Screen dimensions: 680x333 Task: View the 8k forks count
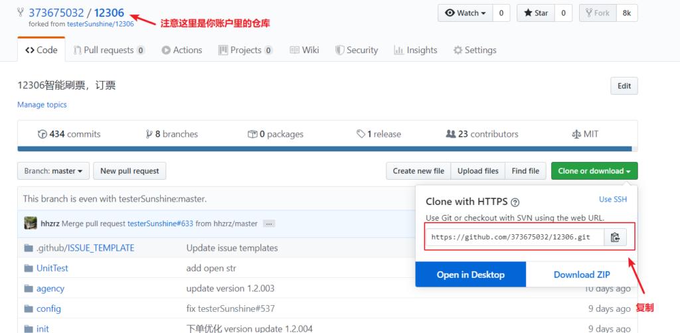click(627, 13)
